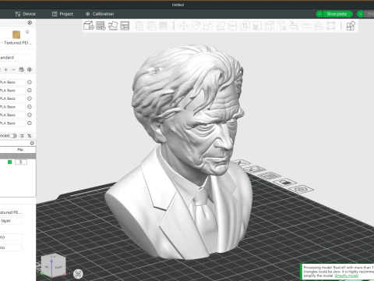The width and height of the screenshot is (374, 281).
Task: Open dropdown arrow right of Slice plate
Action: pyautogui.click(x=360, y=14)
